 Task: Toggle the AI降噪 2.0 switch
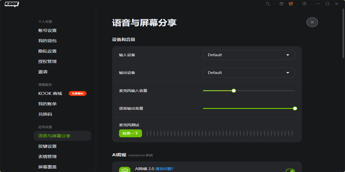tap(290, 171)
